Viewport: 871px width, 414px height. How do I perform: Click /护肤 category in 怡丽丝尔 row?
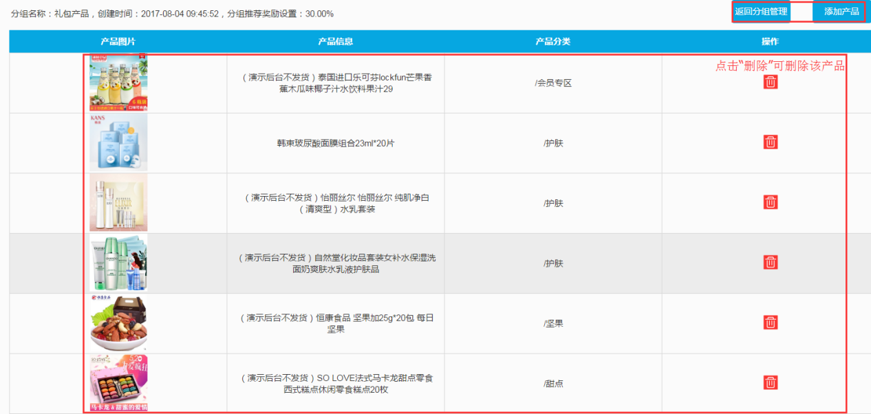click(553, 203)
